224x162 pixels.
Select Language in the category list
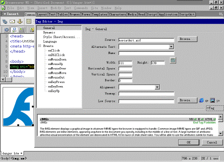coord(50,42)
